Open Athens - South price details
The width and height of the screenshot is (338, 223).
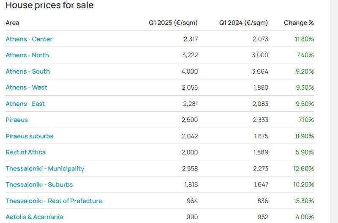click(27, 72)
